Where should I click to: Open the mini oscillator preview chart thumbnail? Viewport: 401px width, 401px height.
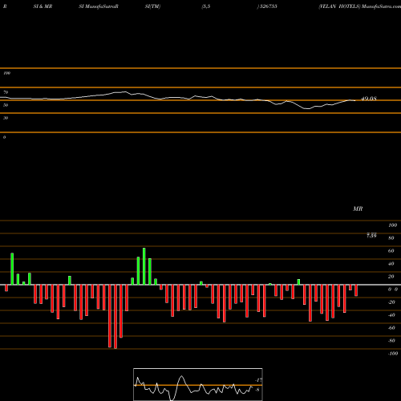click(198, 384)
